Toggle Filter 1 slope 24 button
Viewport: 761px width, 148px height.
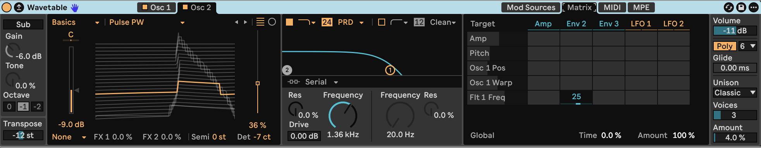327,22
